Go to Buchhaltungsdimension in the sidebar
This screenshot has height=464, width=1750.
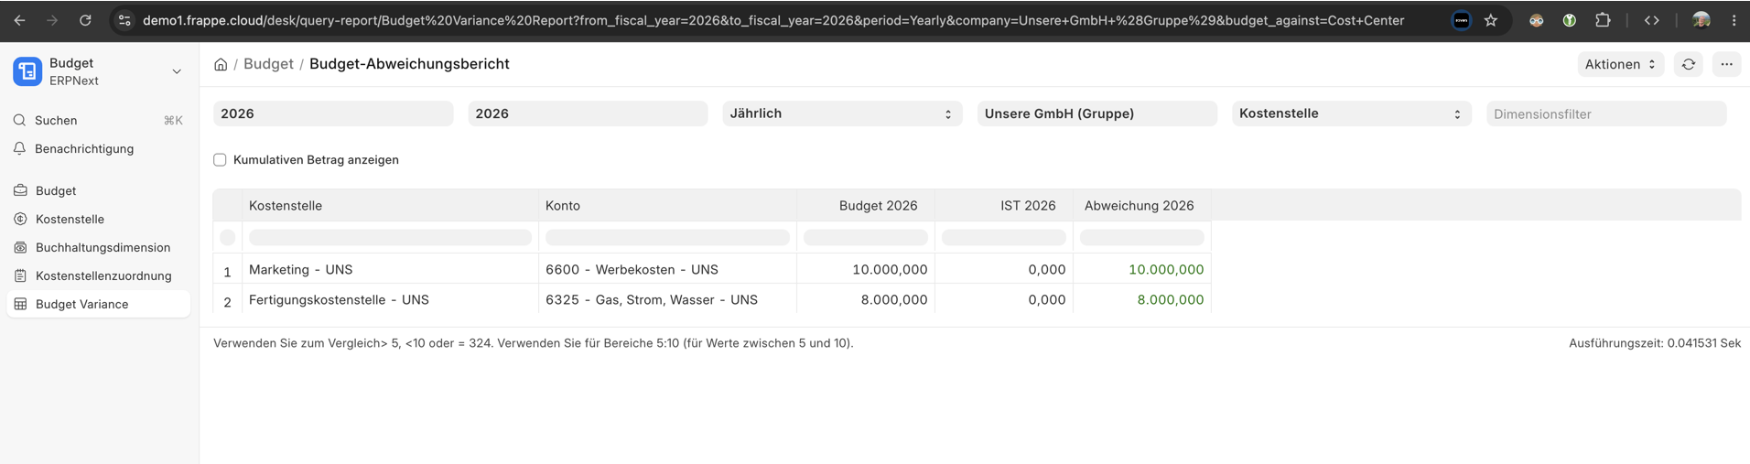[98, 247]
